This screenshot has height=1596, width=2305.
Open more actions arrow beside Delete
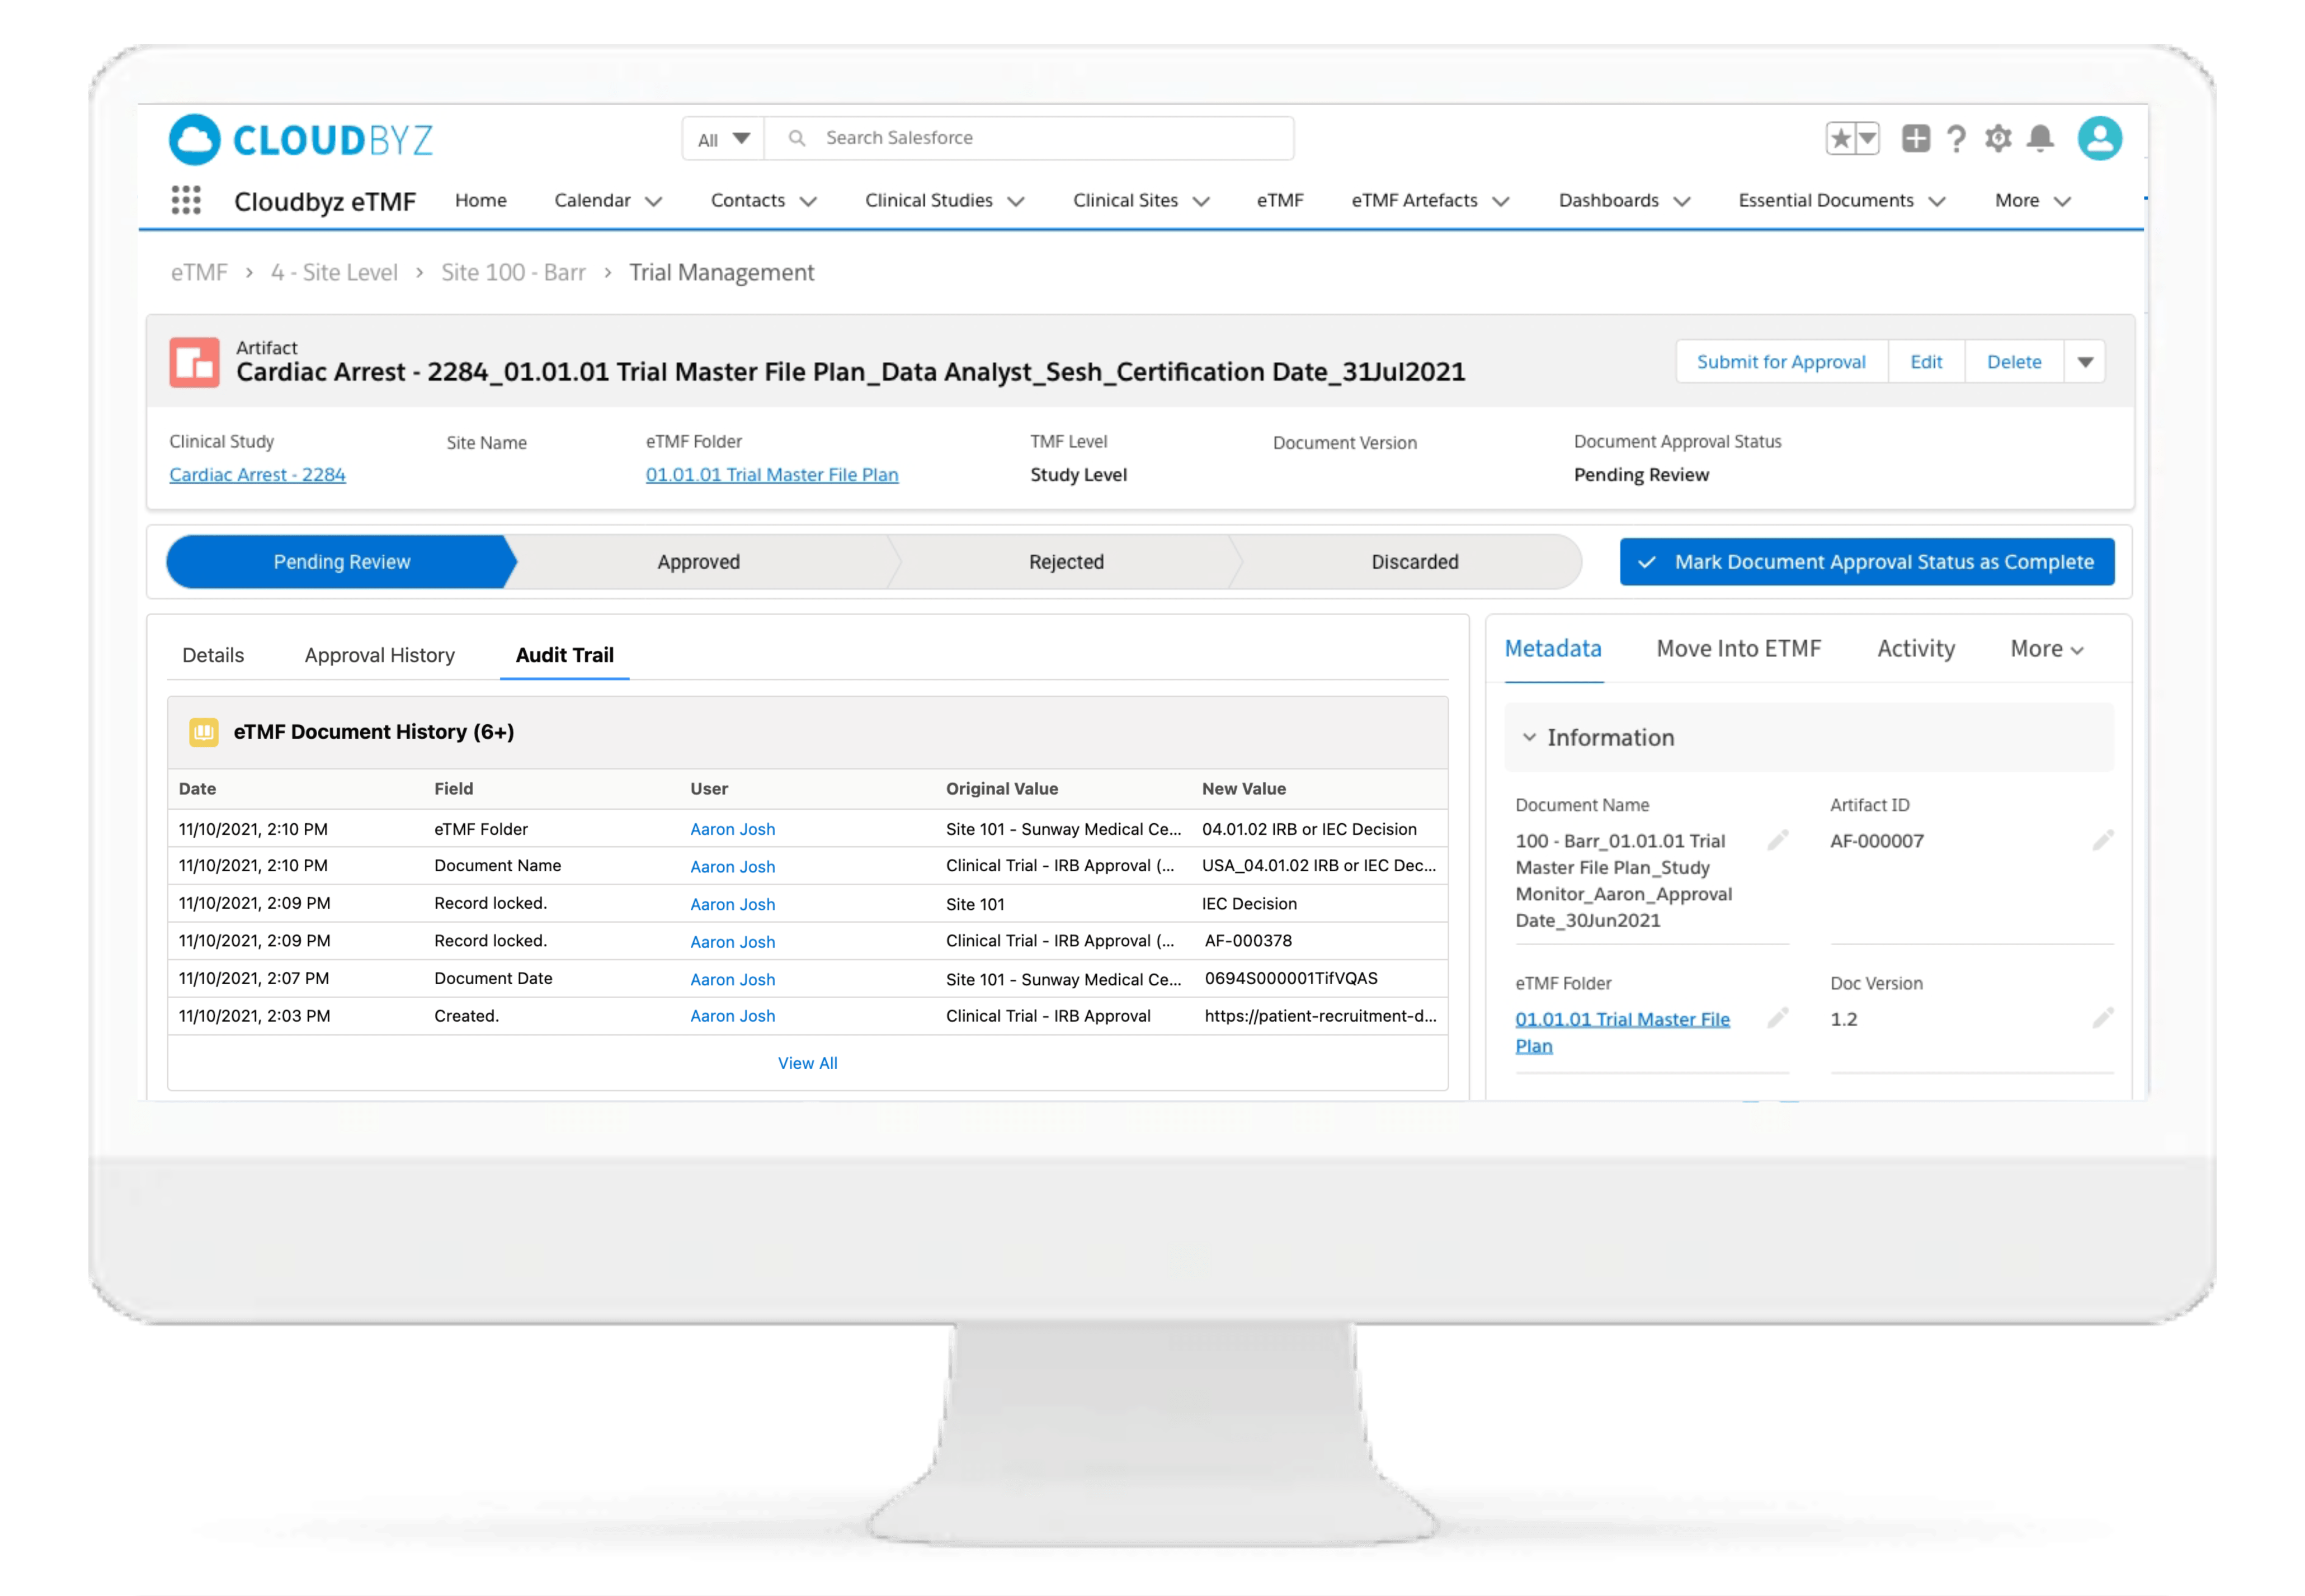pos(2085,362)
